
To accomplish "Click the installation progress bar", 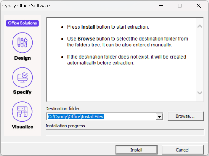I will pos(125,133).
